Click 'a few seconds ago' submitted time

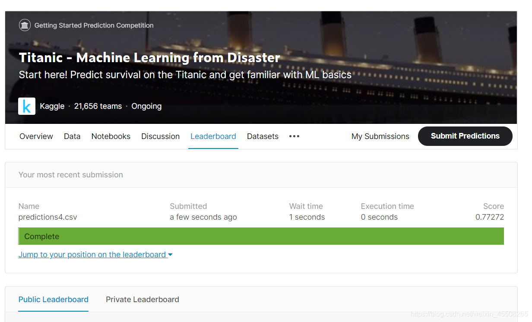pyautogui.click(x=203, y=217)
